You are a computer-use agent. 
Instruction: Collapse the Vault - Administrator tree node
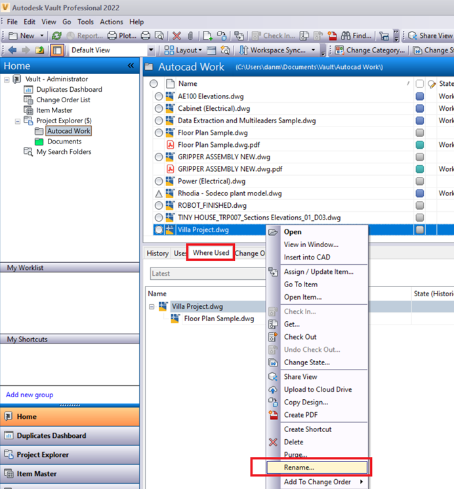(x=7, y=79)
